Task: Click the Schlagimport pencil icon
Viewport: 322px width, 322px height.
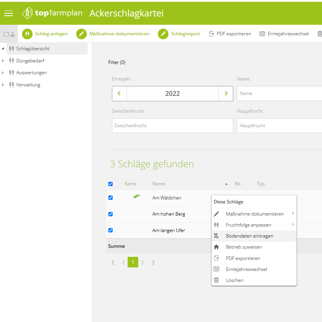Action: click(163, 34)
